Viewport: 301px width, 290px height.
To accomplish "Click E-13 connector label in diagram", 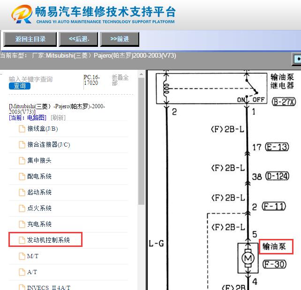I will click(x=277, y=147).
